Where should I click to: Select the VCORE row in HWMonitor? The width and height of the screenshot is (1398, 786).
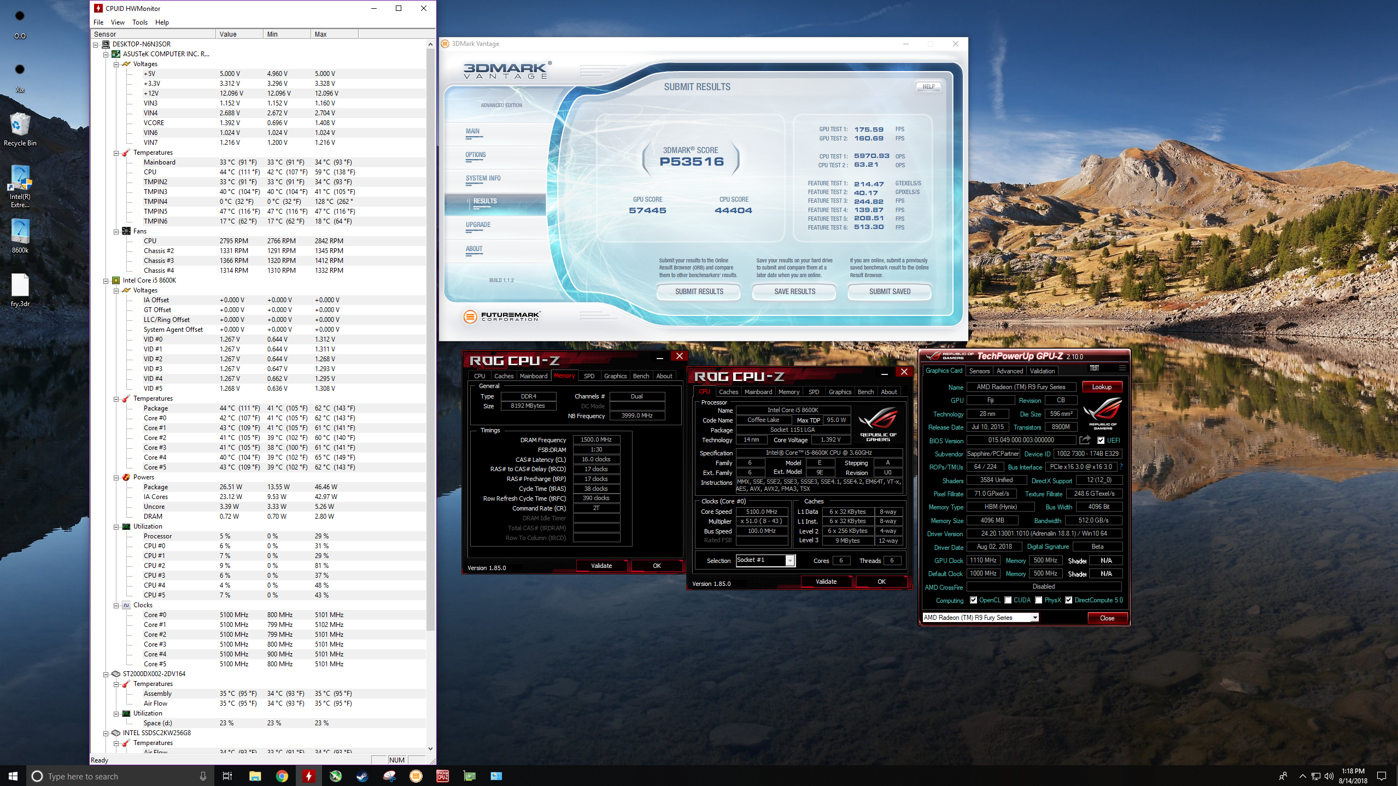tap(259, 123)
